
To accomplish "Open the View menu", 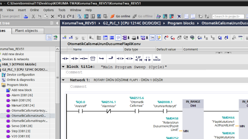I will tap(10, 10).
